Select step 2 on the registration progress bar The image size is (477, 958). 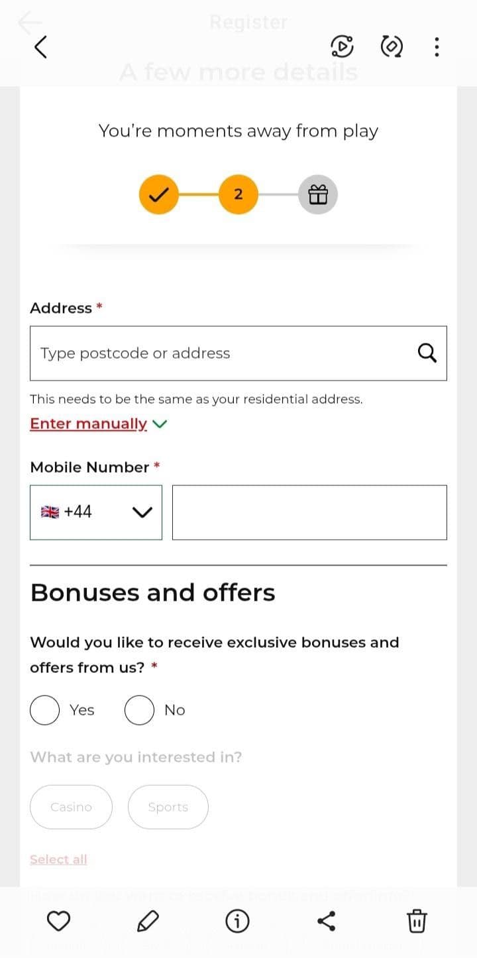(x=237, y=194)
